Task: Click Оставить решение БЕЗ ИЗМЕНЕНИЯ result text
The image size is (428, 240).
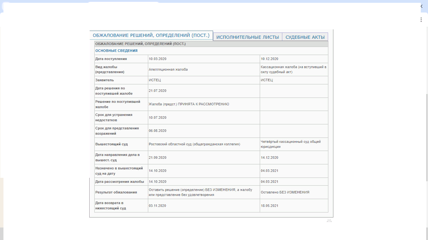Action: pyautogui.click(x=200, y=192)
